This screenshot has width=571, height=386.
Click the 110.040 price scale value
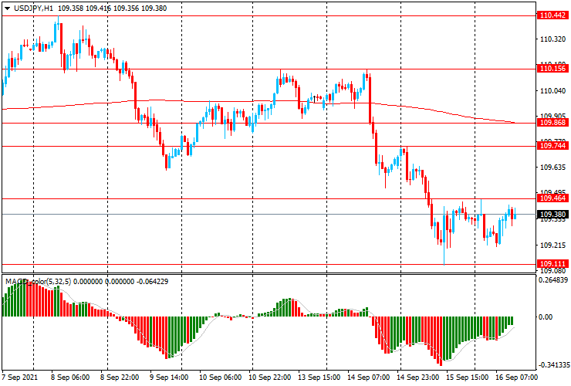coord(552,91)
